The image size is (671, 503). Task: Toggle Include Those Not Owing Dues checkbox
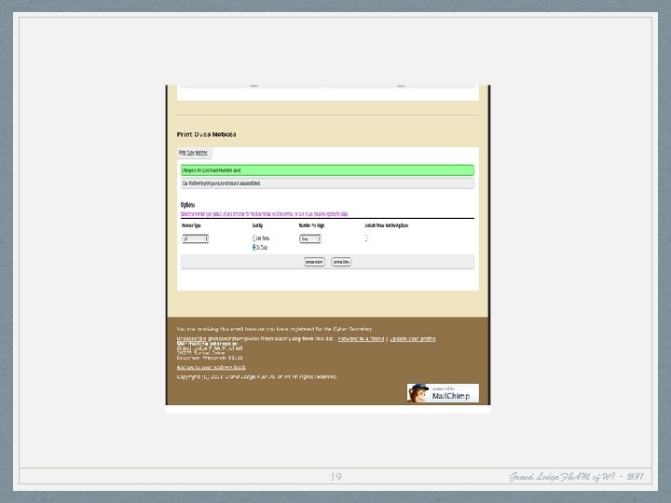pyautogui.click(x=366, y=238)
